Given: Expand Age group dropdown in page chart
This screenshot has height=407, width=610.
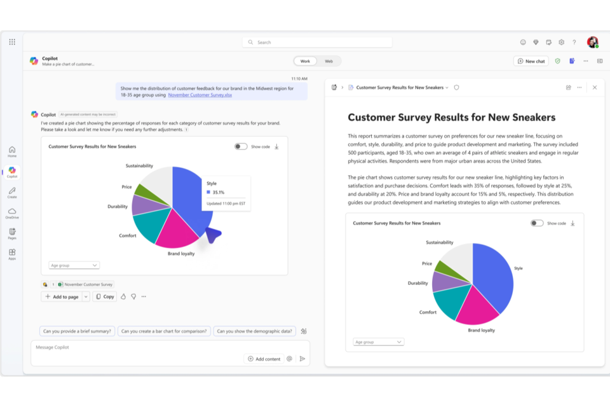Looking at the screenshot, I should [379, 341].
